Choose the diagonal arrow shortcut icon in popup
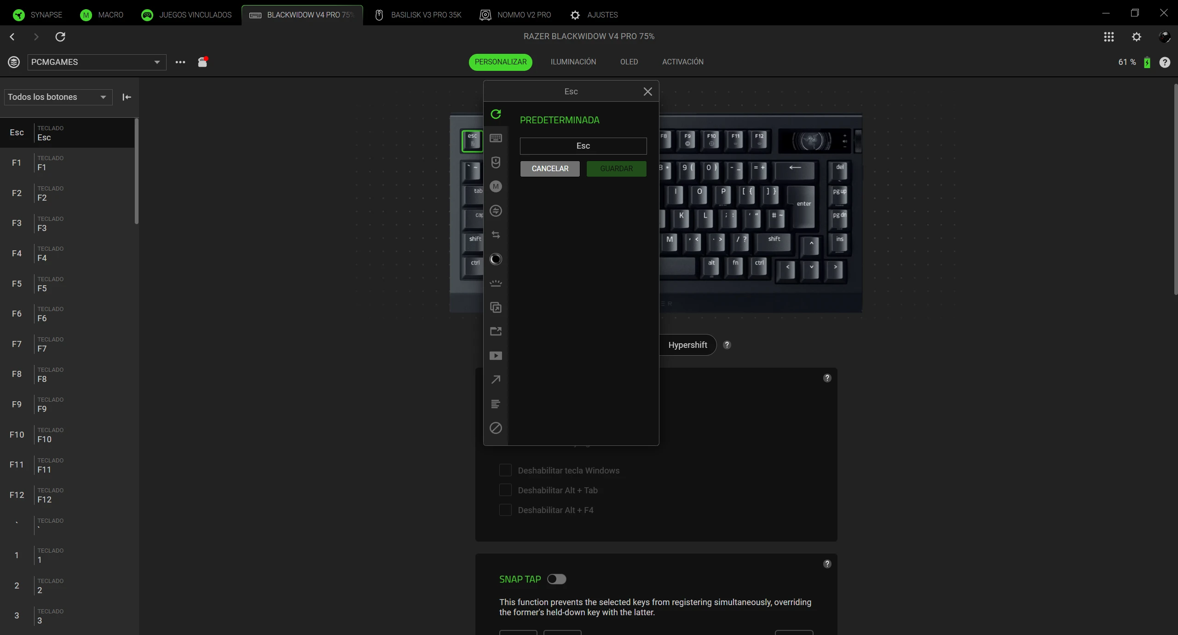Viewport: 1178px width, 635px height. point(496,380)
